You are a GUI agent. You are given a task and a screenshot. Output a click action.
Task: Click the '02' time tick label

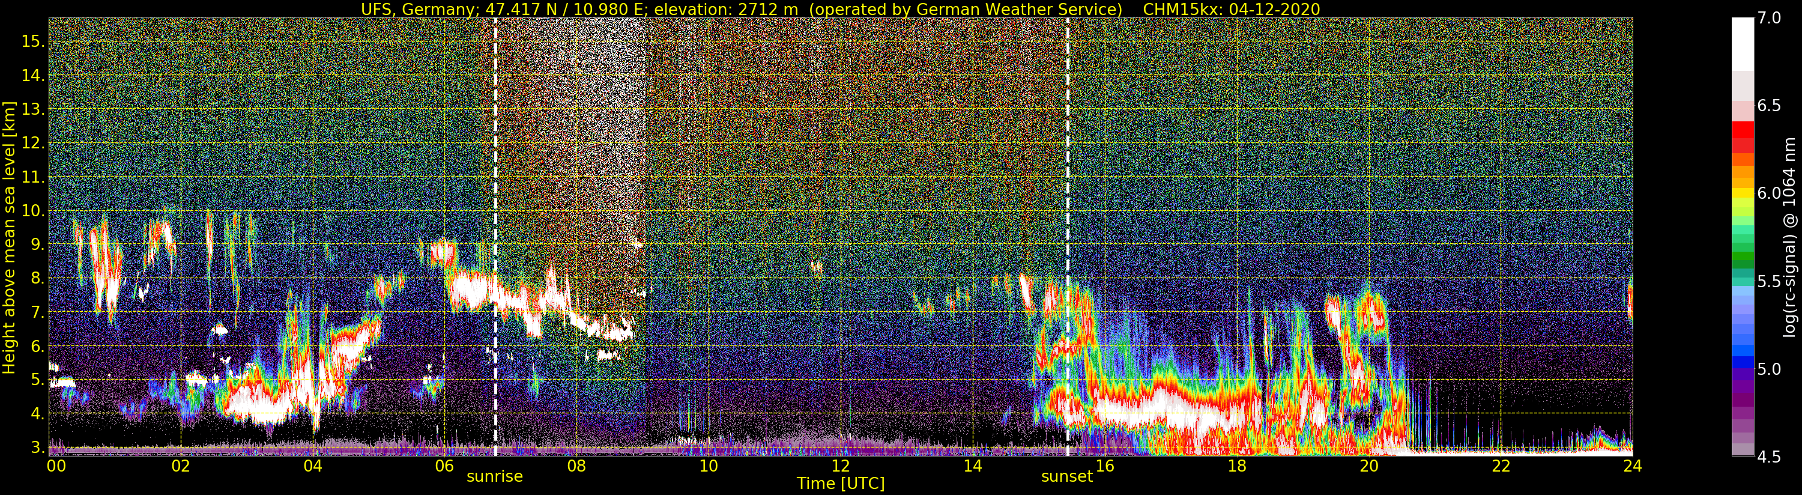tap(181, 466)
